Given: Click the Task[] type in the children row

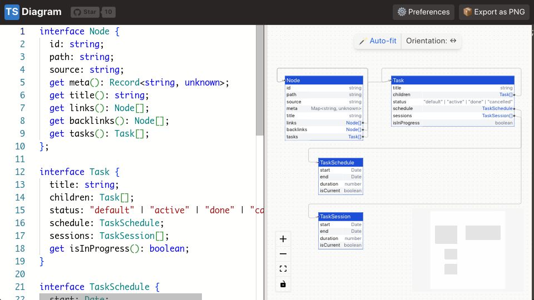Looking at the screenshot, I should pos(506,94).
